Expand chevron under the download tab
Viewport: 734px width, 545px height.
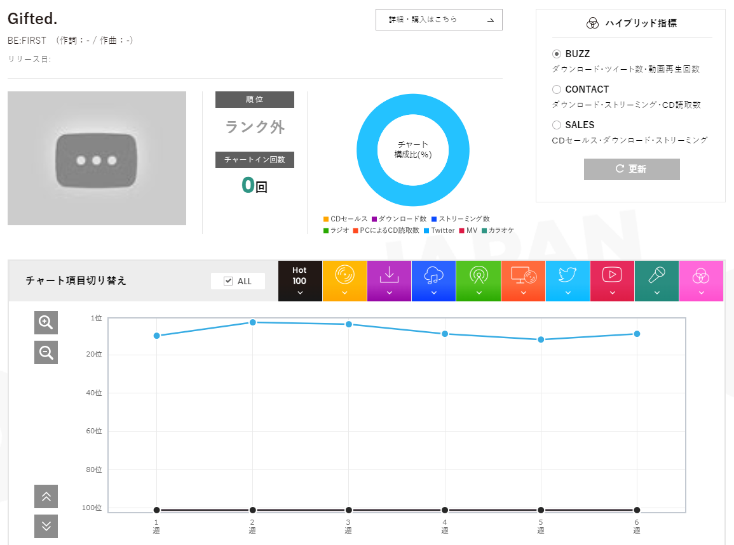tap(390, 293)
